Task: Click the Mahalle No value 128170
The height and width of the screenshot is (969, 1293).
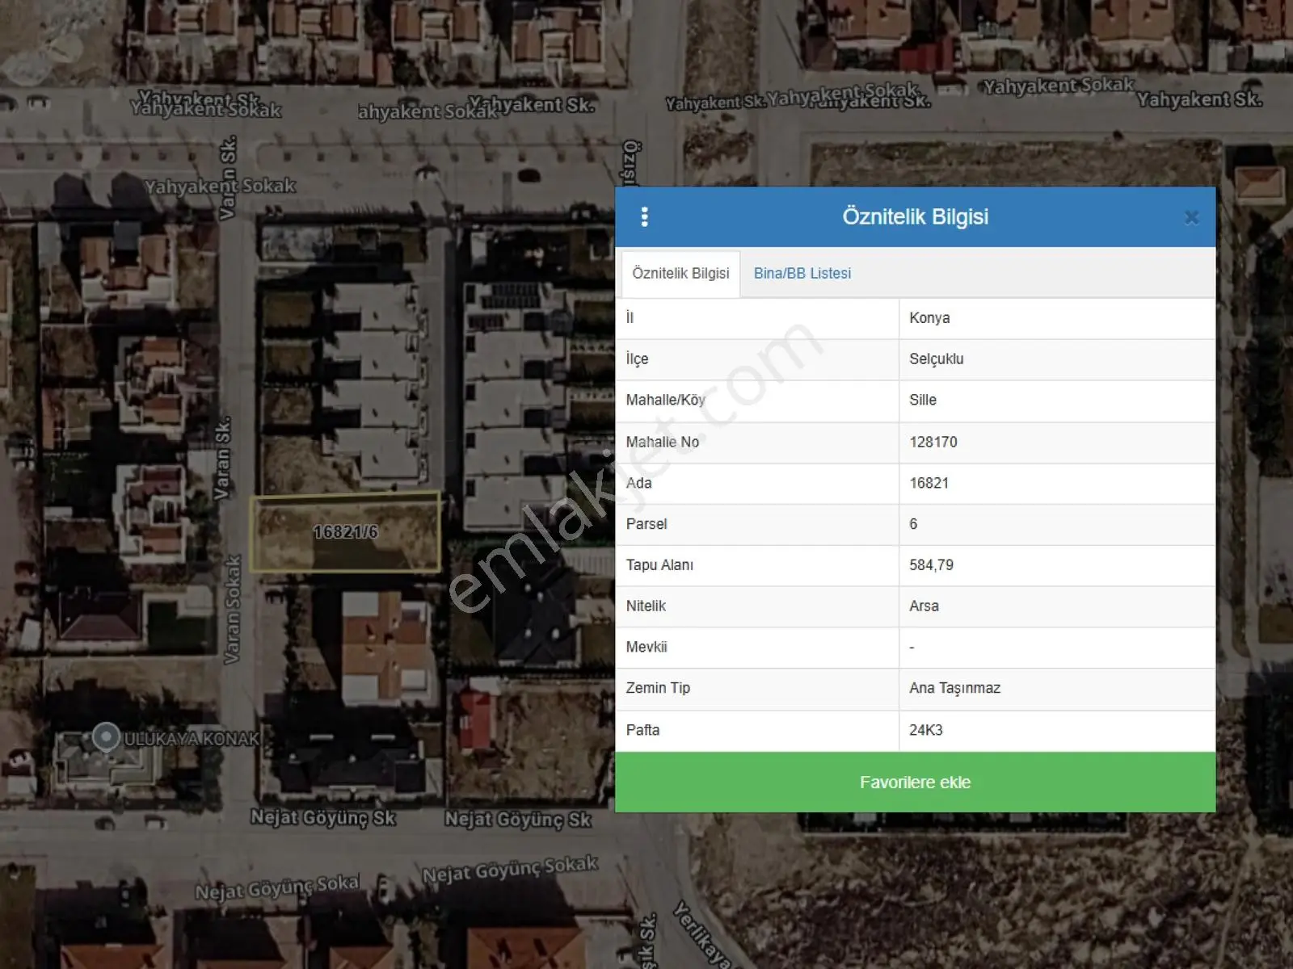Action: pyautogui.click(x=933, y=442)
